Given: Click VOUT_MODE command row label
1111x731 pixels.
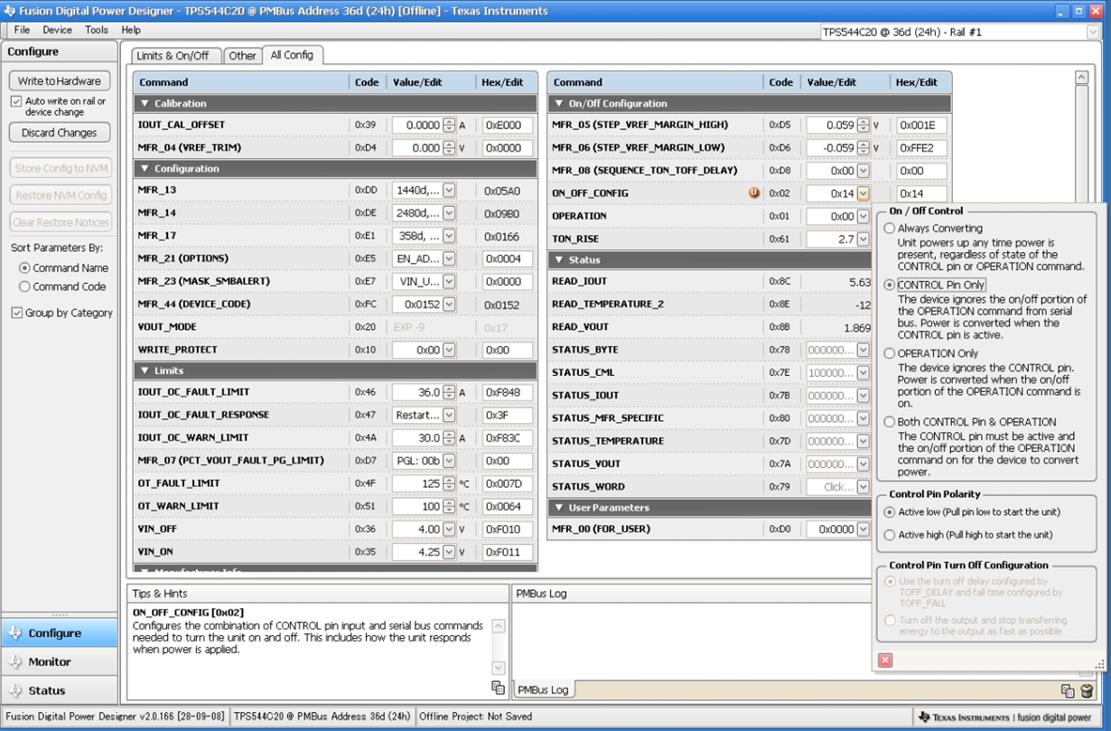Looking at the screenshot, I should 167,327.
